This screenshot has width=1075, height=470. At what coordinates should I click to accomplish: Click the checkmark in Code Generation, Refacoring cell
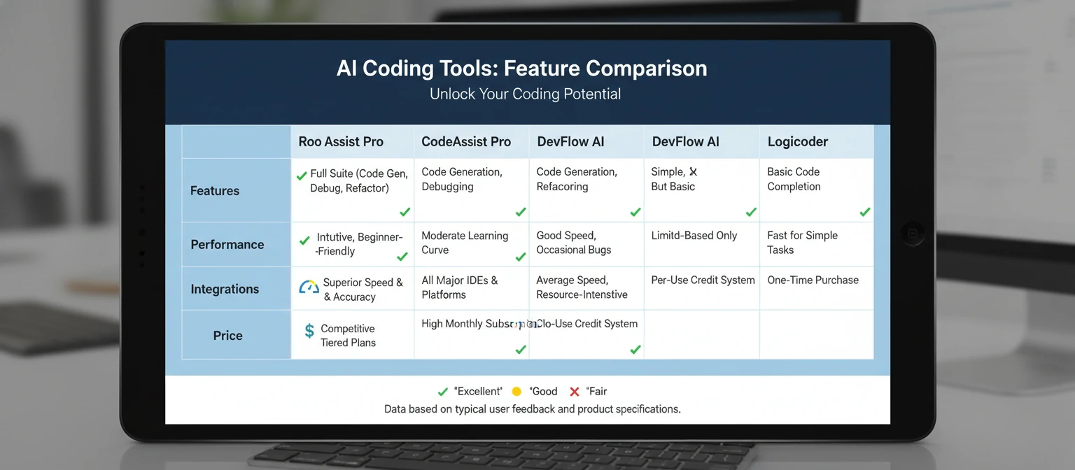point(635,212)
